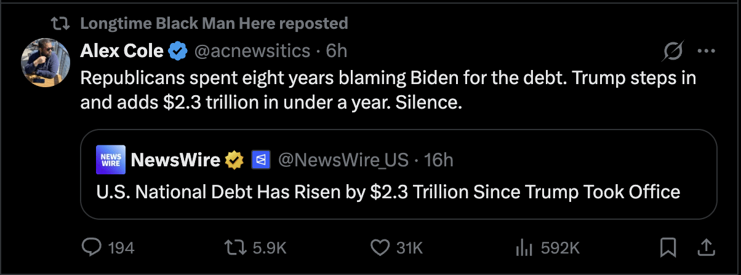The image size is (741, 275).
Task: View post analytics via the bar chart icon
Action: click(523, 247)
